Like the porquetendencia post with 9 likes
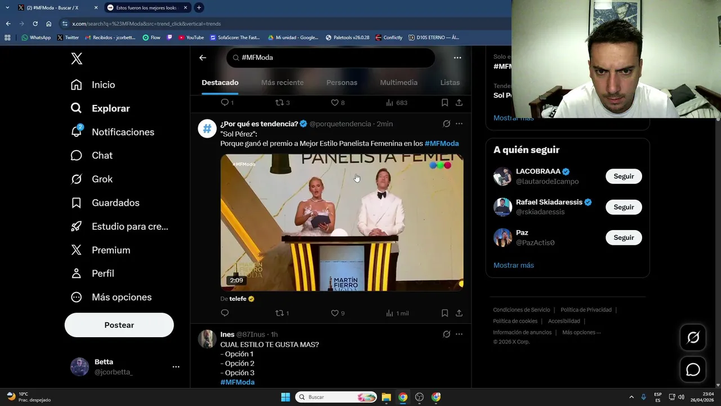Screen dimensions: 721x406 pos(337,313)
